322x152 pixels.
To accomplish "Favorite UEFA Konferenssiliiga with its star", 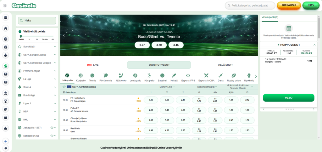I will (64, 87).
